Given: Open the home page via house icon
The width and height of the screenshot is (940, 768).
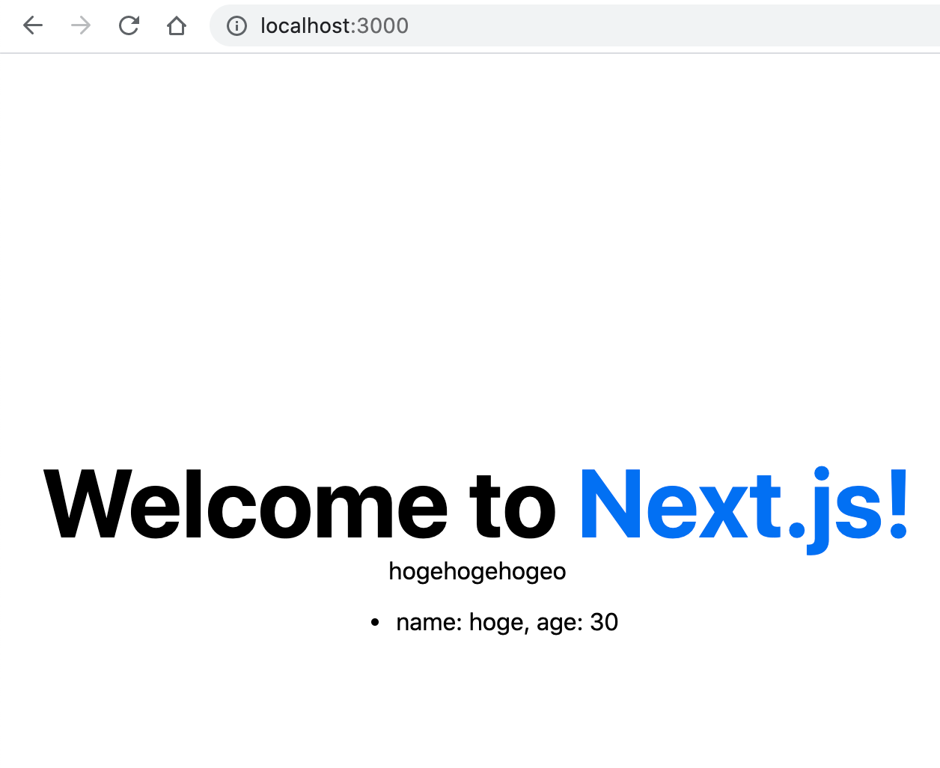Looking at the screenshot, I should coord(177,25).
